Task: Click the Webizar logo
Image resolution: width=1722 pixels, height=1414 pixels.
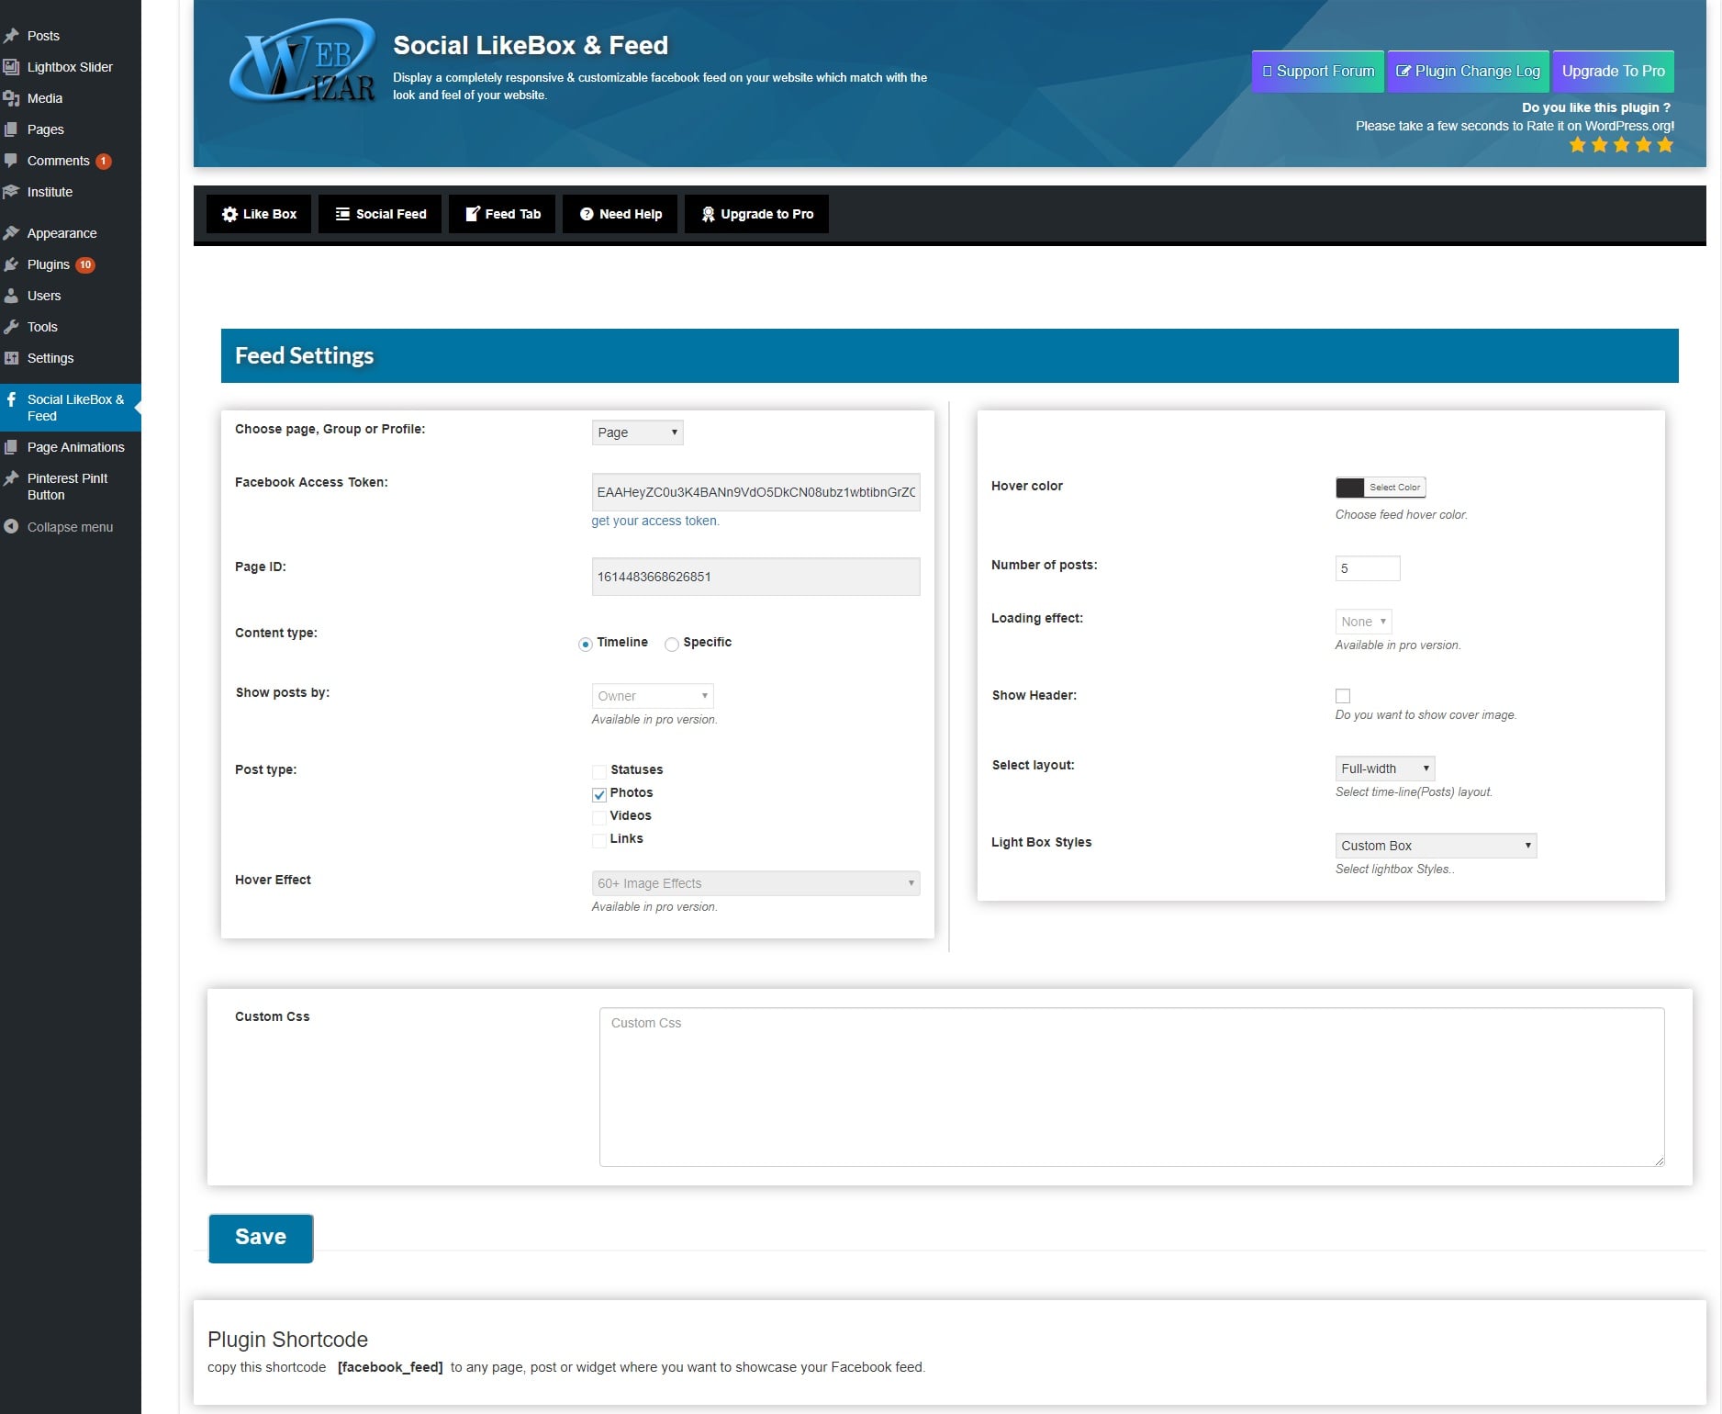Action: click(302, 61)
